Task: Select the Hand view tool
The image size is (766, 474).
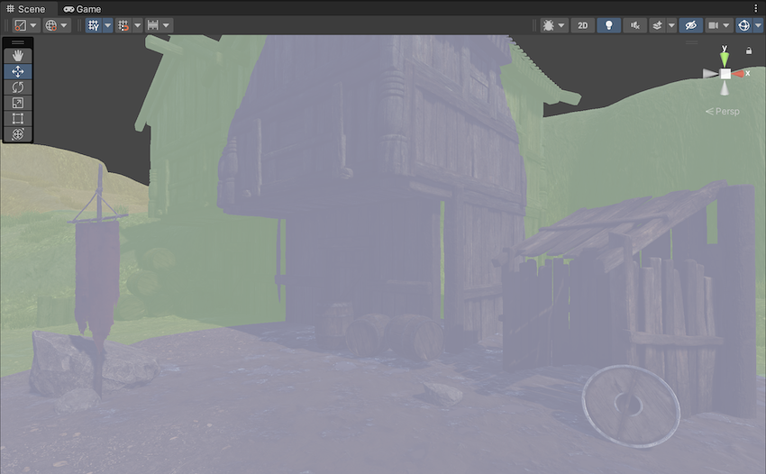Action: tap(18, 56)
